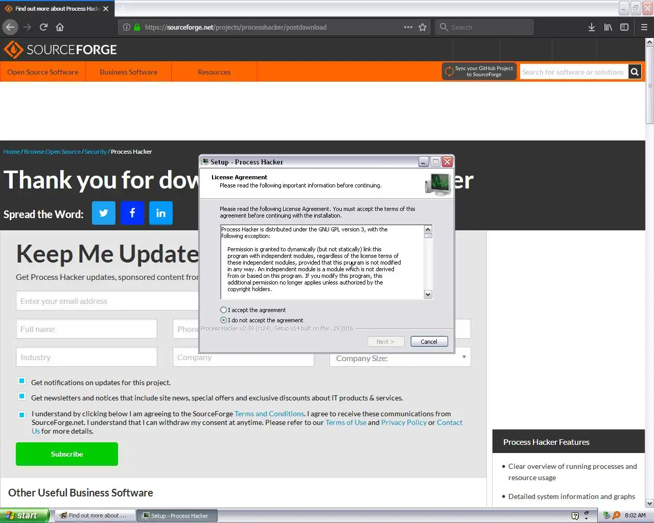Share on LinkedIn icon

click(161, 213)
